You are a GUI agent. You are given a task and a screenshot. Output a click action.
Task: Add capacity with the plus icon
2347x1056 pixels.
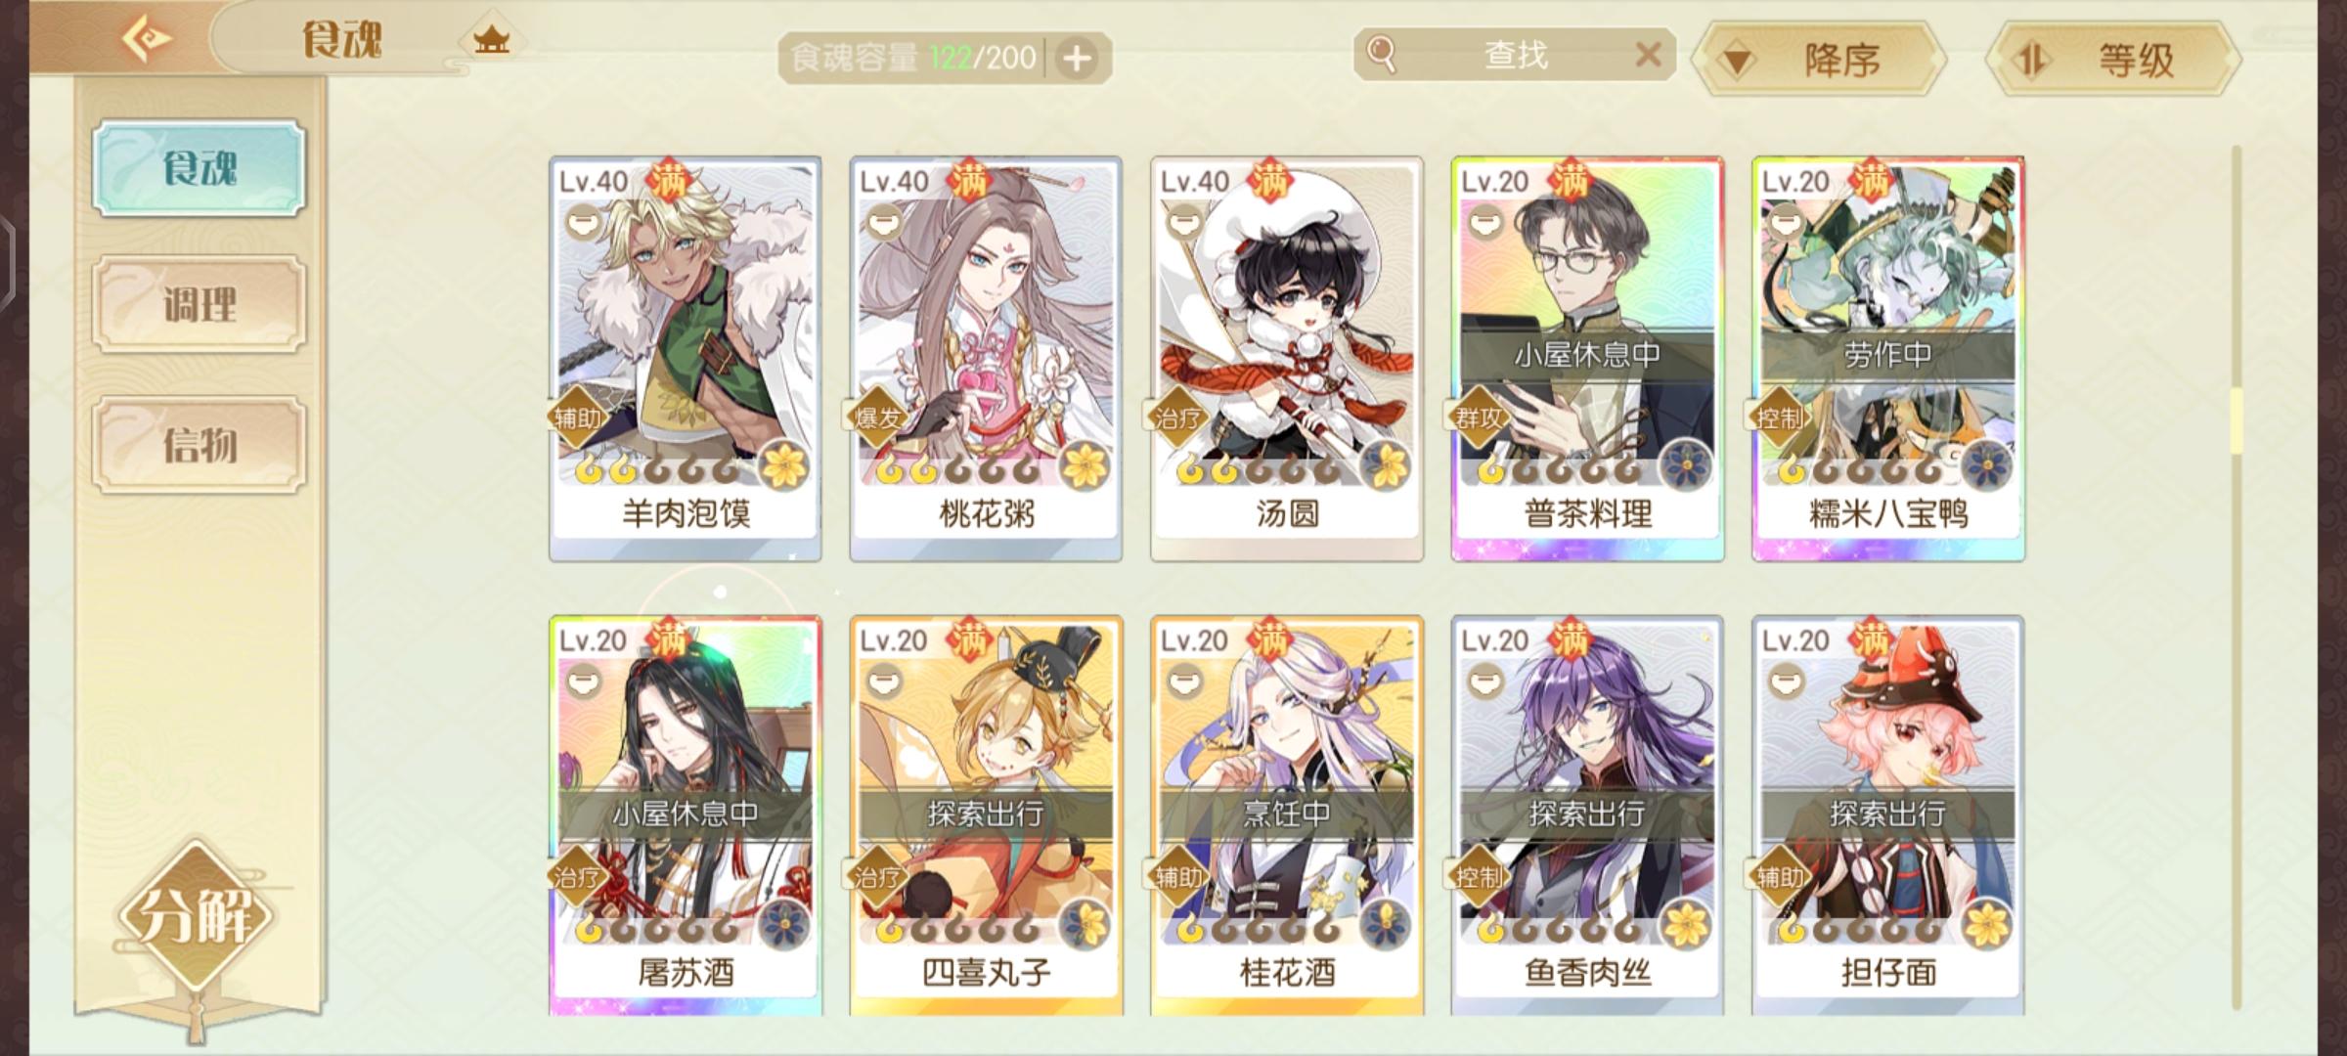[1077, 59]
